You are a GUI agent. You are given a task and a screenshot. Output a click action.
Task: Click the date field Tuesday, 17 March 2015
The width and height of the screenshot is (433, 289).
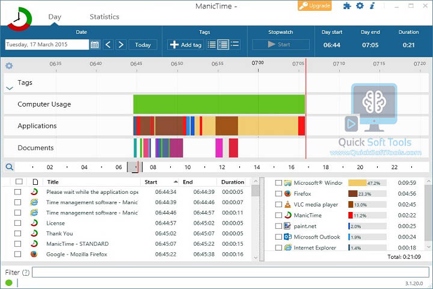tap(47, 45)
